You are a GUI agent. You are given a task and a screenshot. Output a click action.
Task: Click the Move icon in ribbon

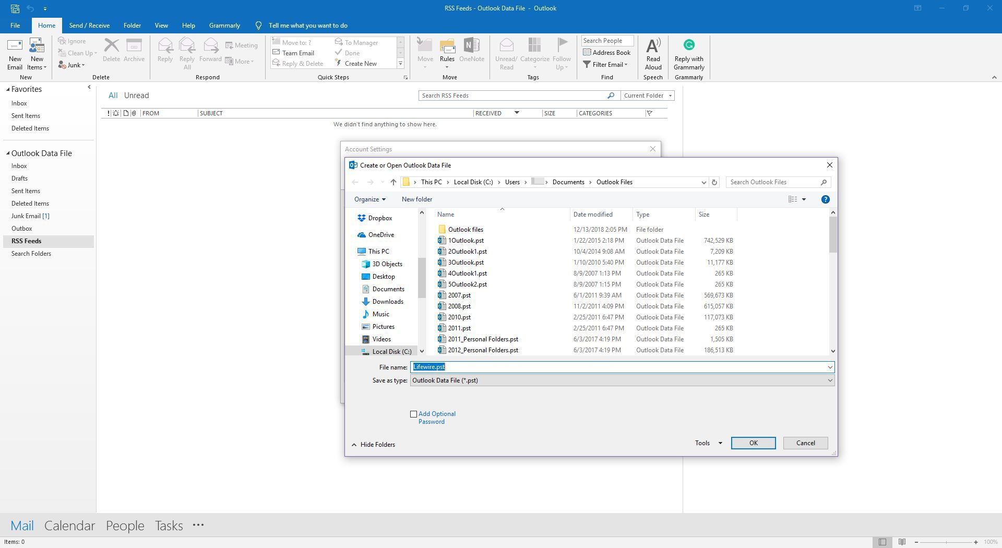click(425, 46)
